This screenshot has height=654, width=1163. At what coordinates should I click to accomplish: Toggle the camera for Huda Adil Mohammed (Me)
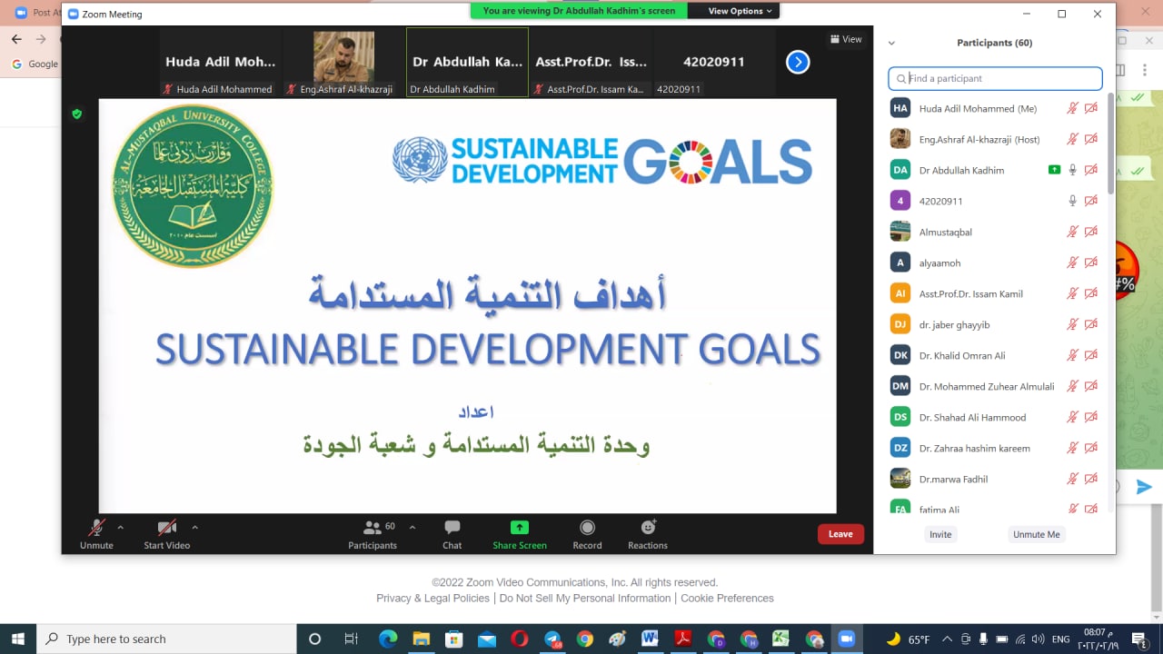[x=1090, y=108]
